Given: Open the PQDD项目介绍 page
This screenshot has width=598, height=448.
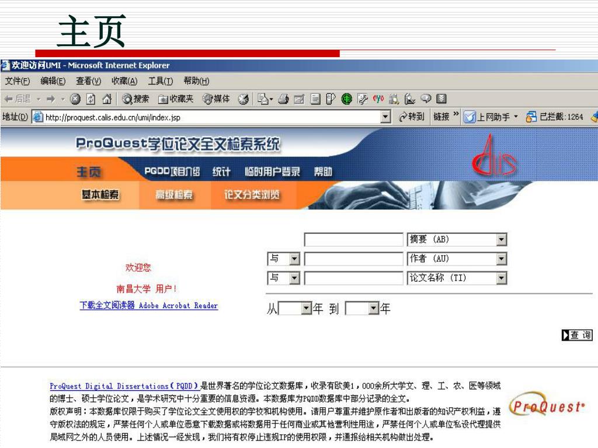Looking at the screenshot, I should (x=172, y=172).
